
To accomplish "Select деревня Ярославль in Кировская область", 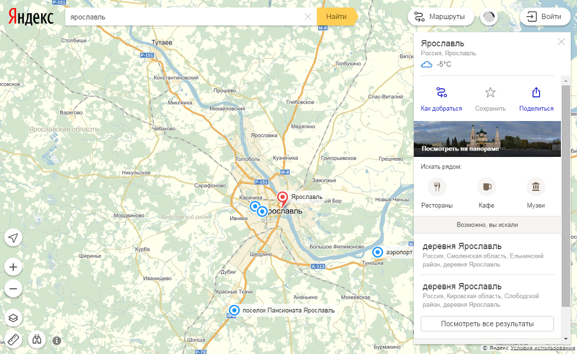I will pos(487,295).
